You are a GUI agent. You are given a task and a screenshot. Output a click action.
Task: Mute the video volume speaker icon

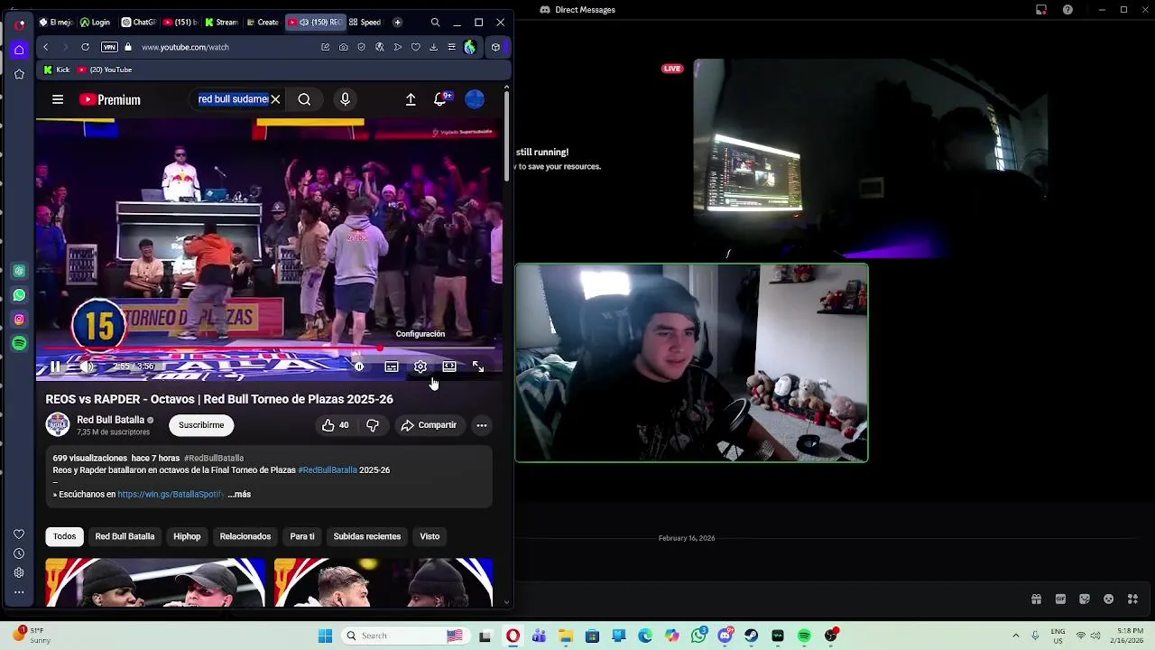click(87, 367)
